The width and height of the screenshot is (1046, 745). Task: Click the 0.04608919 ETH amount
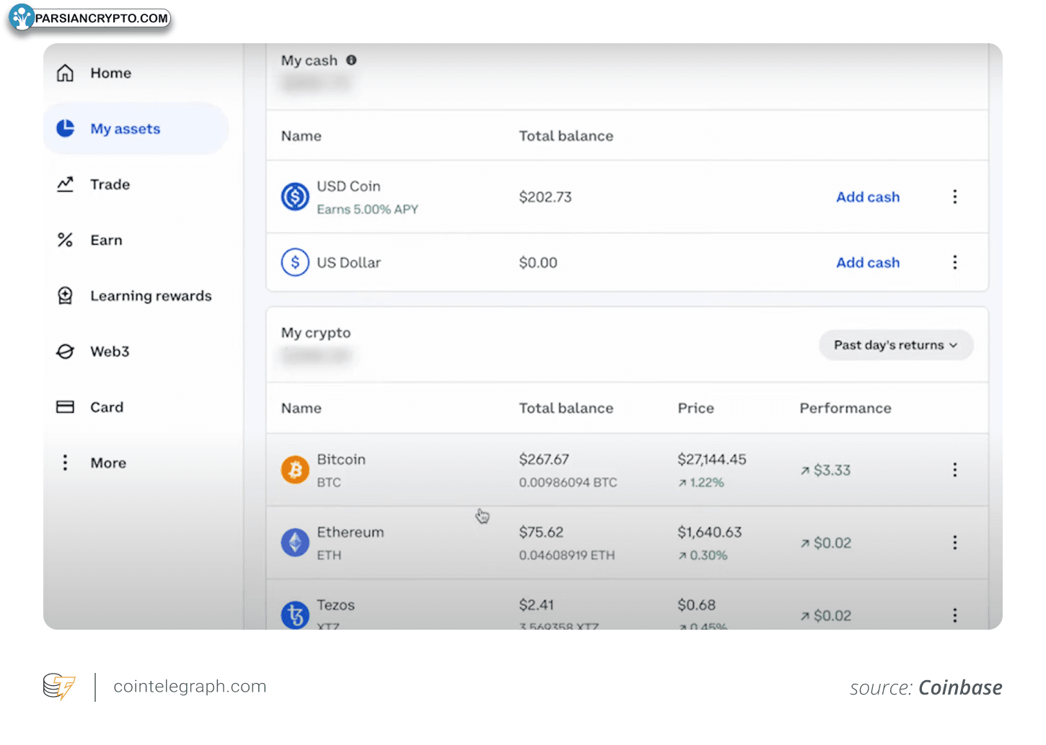click(x=567, y=556)
